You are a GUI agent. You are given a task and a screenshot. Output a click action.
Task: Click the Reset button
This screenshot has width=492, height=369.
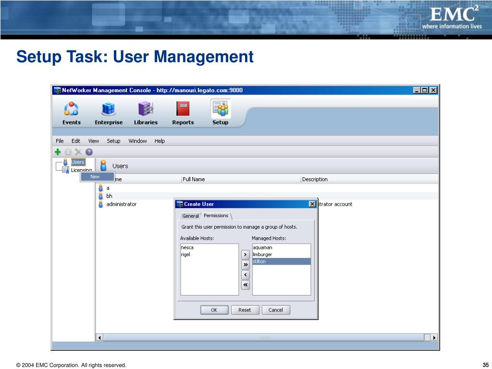click(245, 310)
